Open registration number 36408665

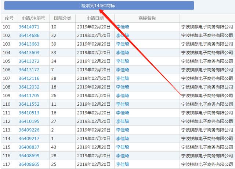(29, 164)
